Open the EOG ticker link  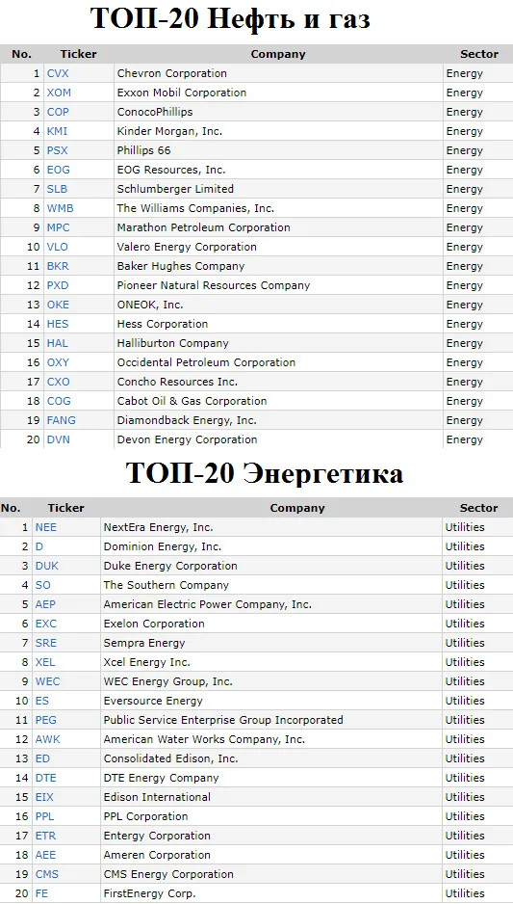[x=58, y=170]
